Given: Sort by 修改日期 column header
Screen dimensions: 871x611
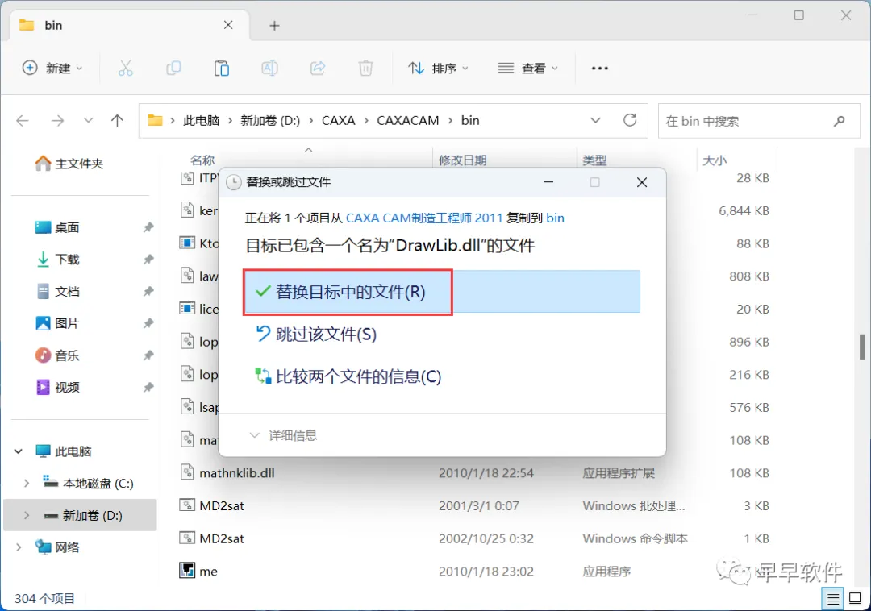Looking at the screenshot, I should (x=462, y=160).
